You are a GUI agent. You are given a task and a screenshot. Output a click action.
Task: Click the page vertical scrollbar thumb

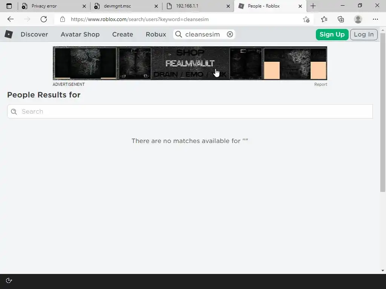pyautogui.click(x=383, y=112)
